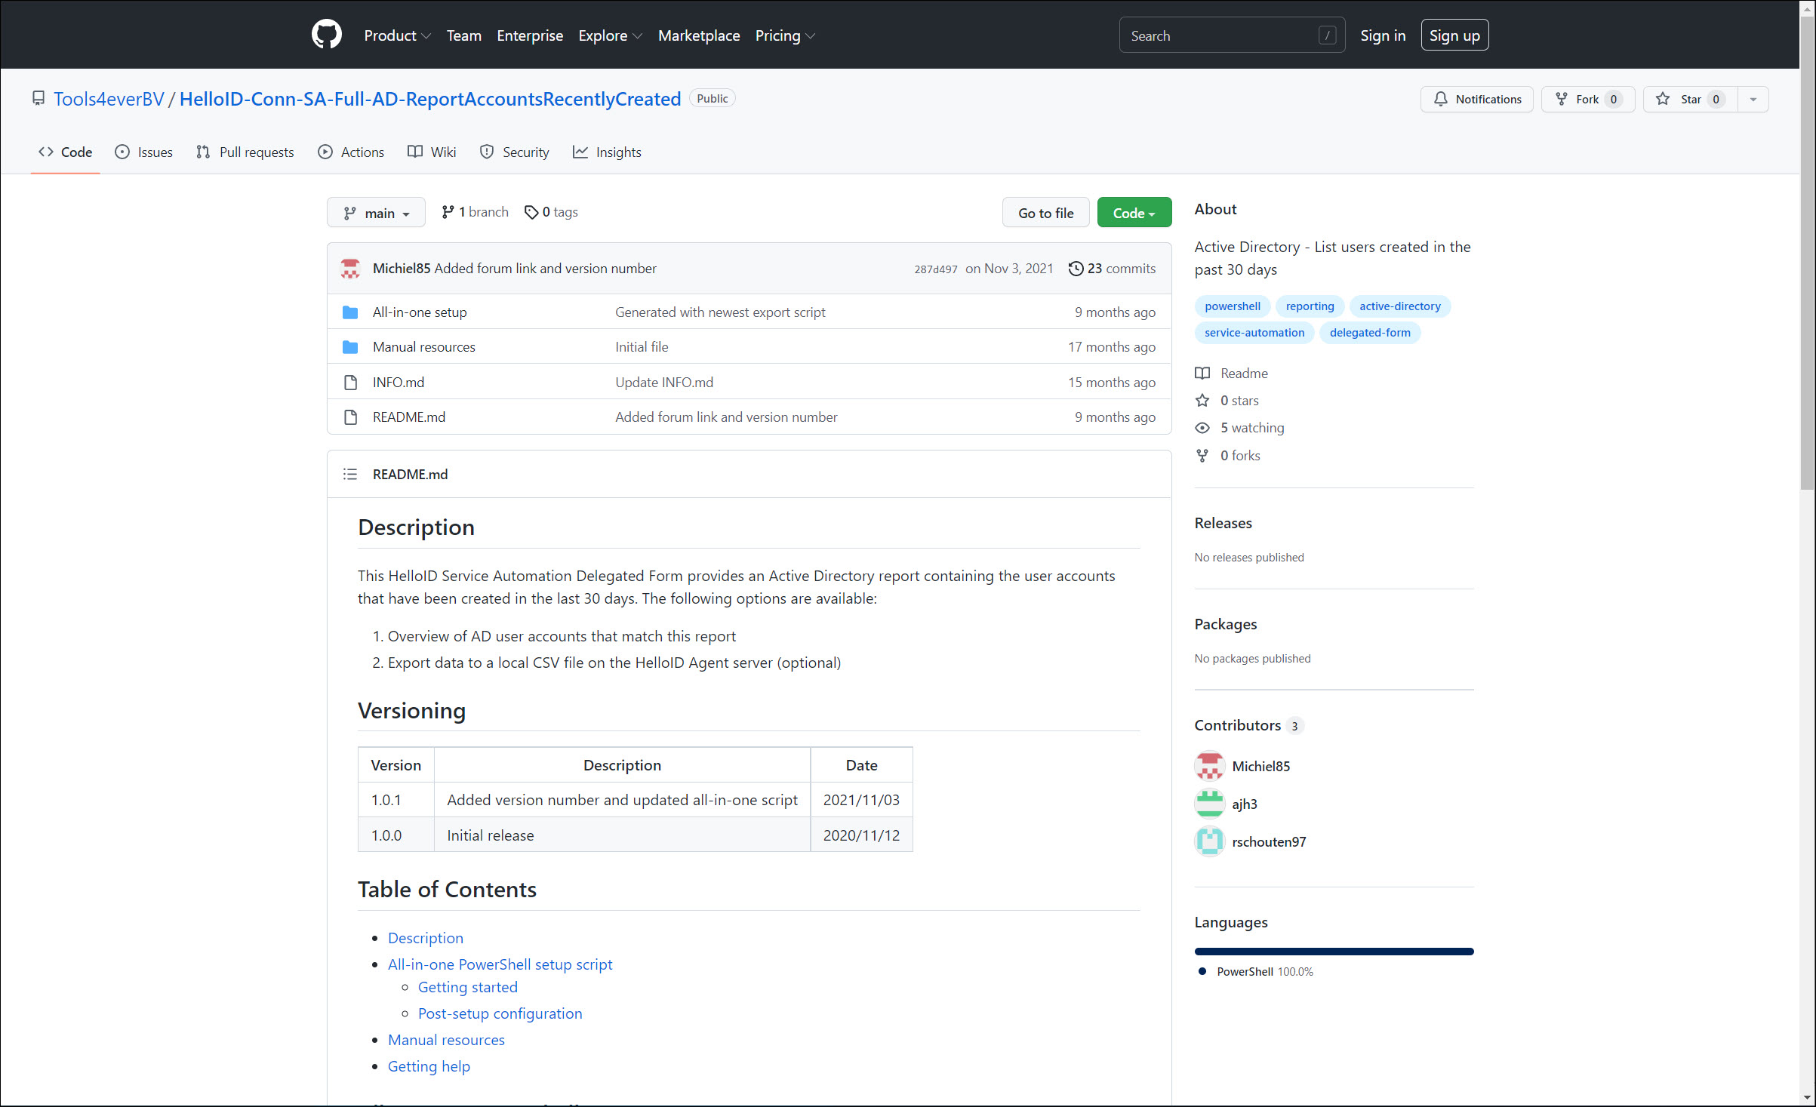Open the Releases heading link
This screenshot has width=1816, height=1107.
tap(1223, 523)
